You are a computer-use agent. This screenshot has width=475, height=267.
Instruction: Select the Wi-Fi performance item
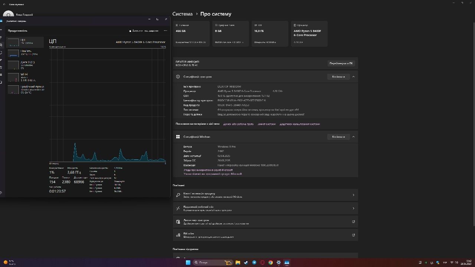click(x=25, y=77)
